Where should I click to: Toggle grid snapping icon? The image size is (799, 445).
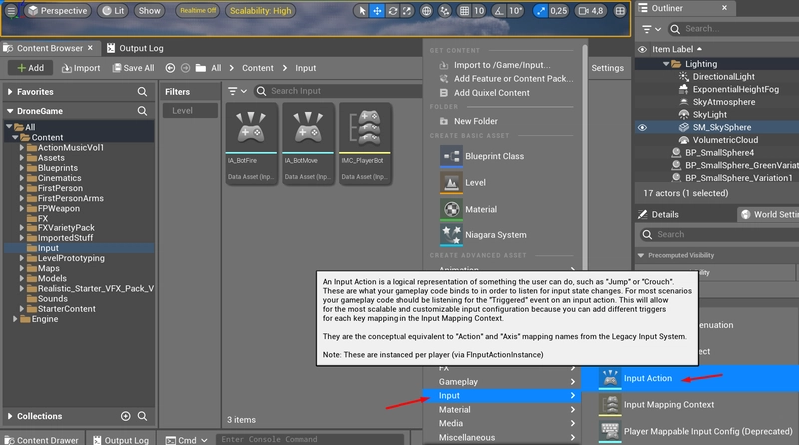point(464,11)
